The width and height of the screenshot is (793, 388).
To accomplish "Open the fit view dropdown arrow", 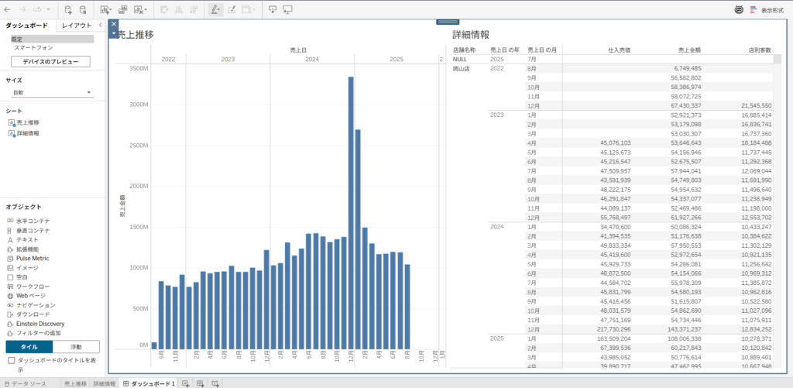I will (254, 9).
